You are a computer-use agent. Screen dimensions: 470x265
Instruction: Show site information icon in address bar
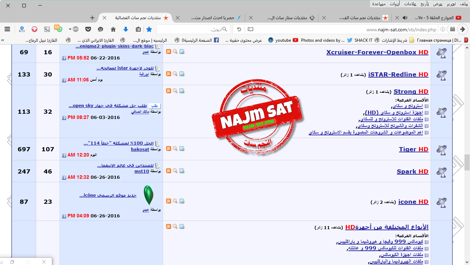click(x=443, y=29)
